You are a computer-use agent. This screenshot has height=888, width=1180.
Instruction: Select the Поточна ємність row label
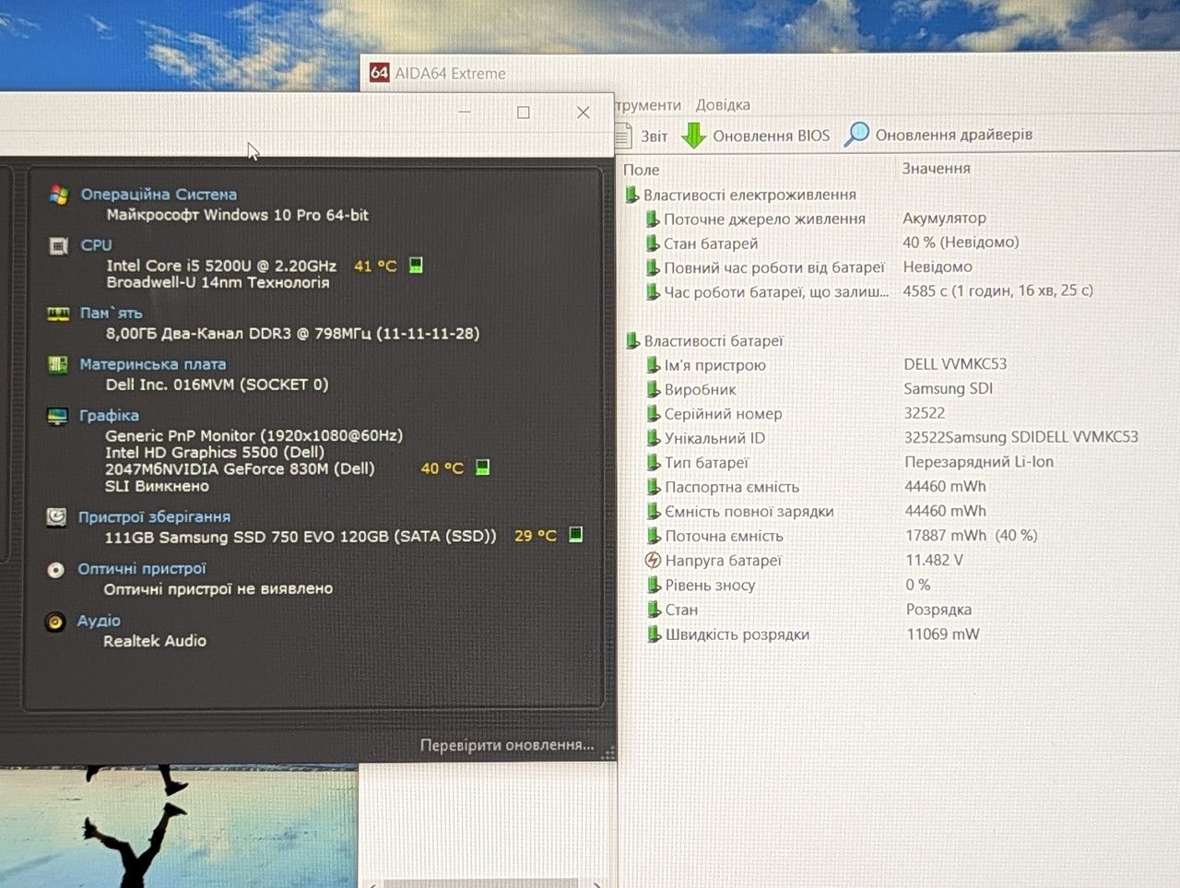[x=724, y=537]
